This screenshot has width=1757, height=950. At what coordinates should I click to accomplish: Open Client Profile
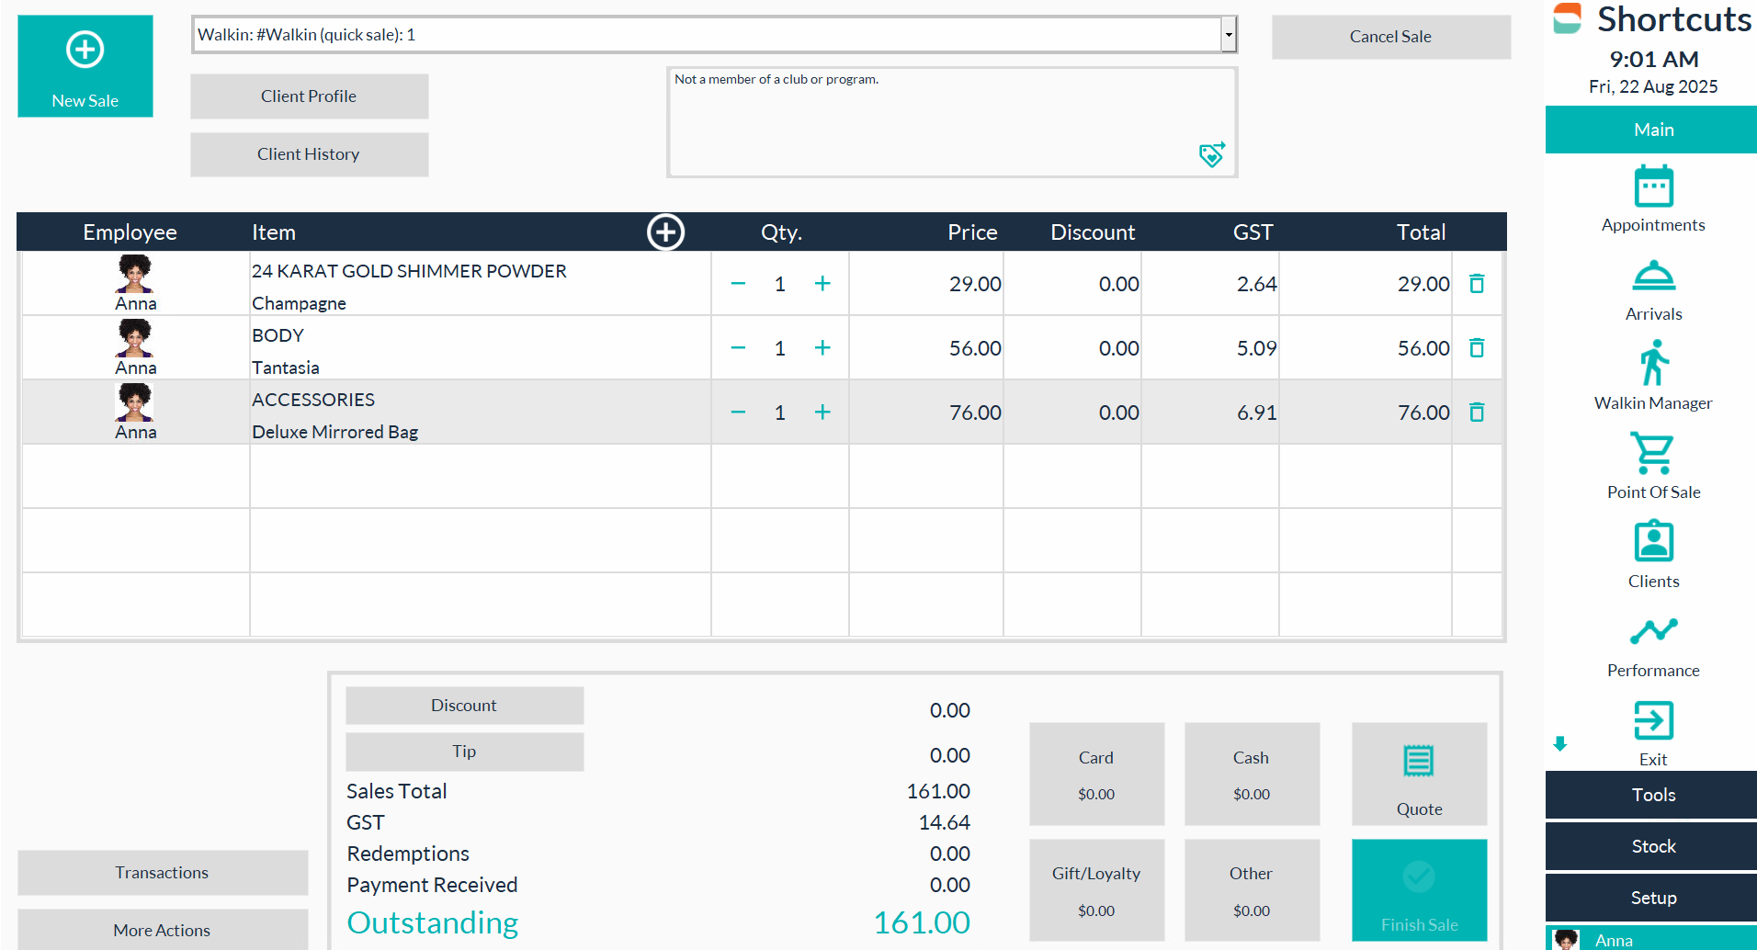point(309,96)
